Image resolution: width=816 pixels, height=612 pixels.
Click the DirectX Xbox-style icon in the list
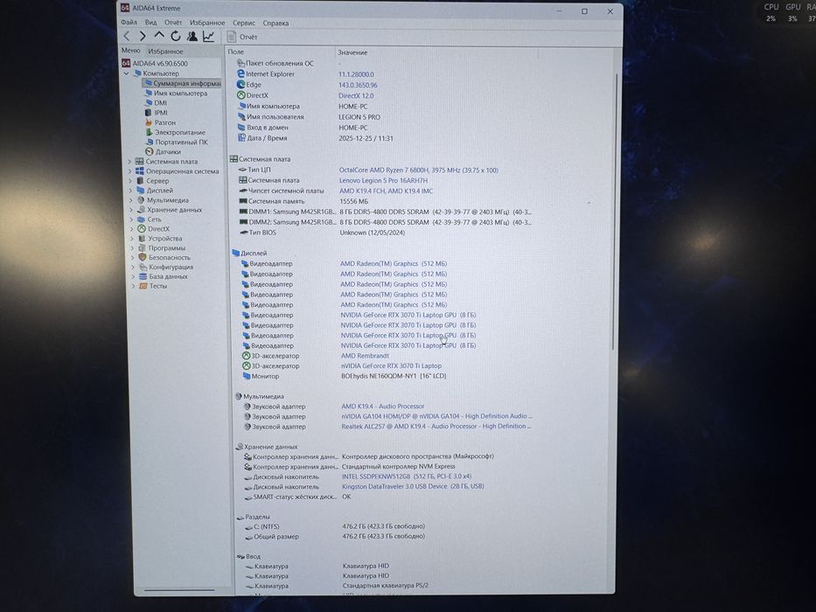[x=241, y=95]
